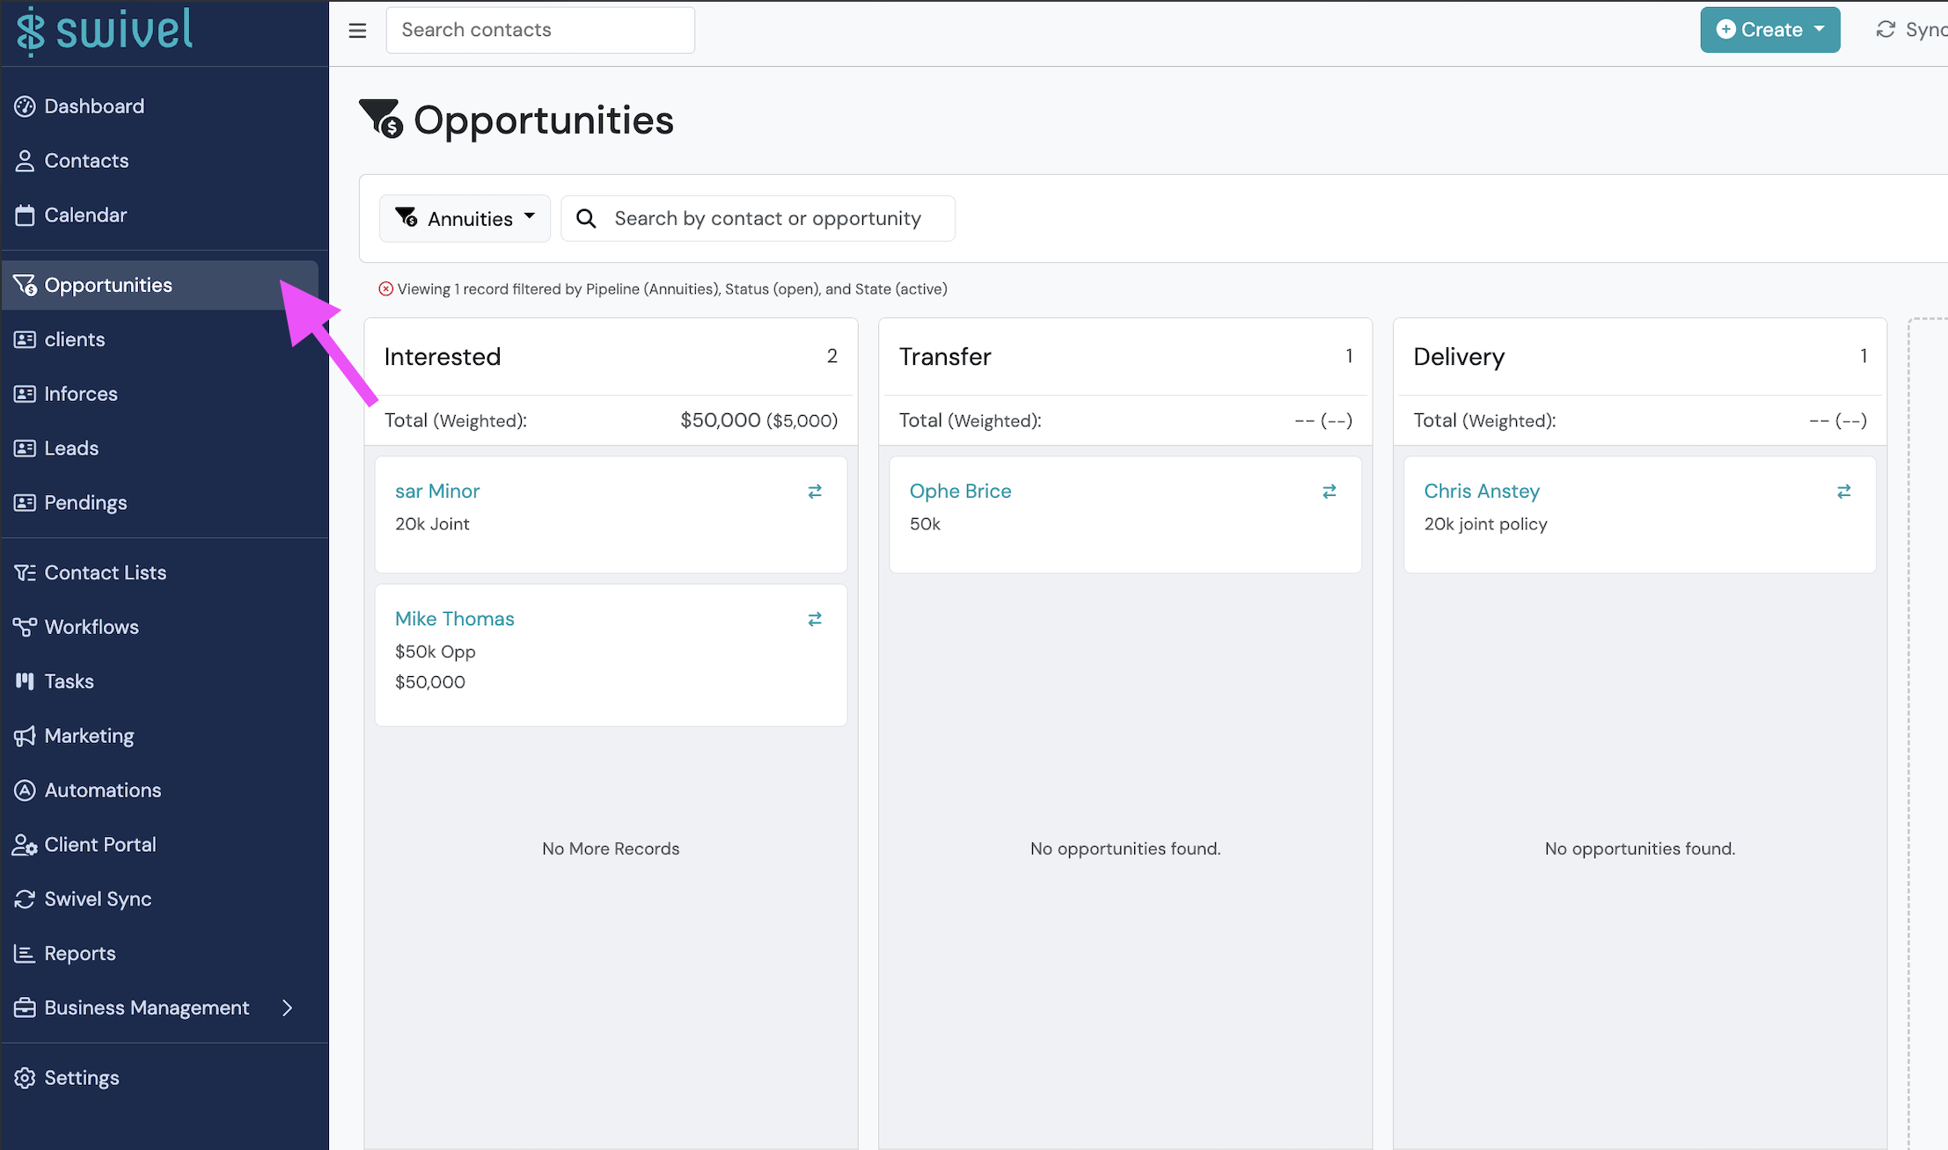
Task: Select Opportunities in the sidebar
Action: 160,285
